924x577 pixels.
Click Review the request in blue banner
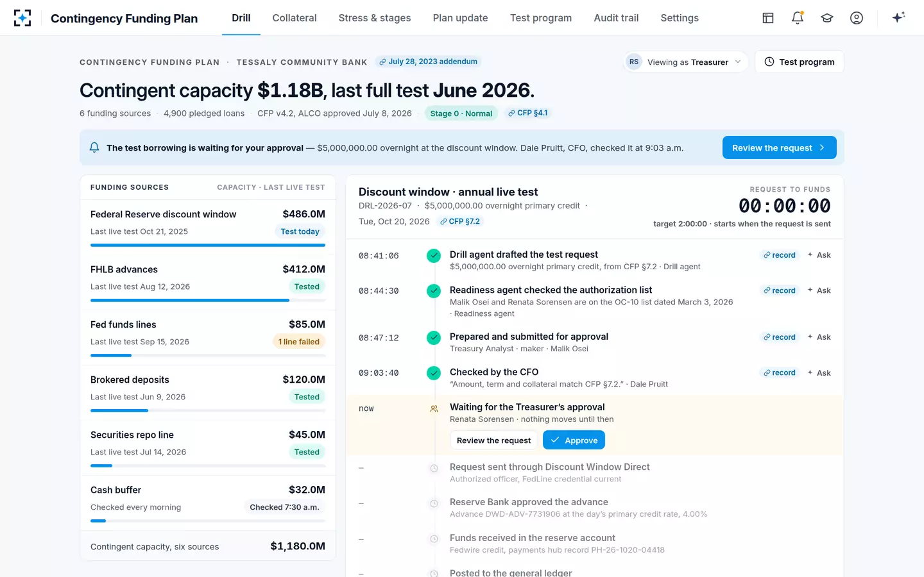point(779,147)
